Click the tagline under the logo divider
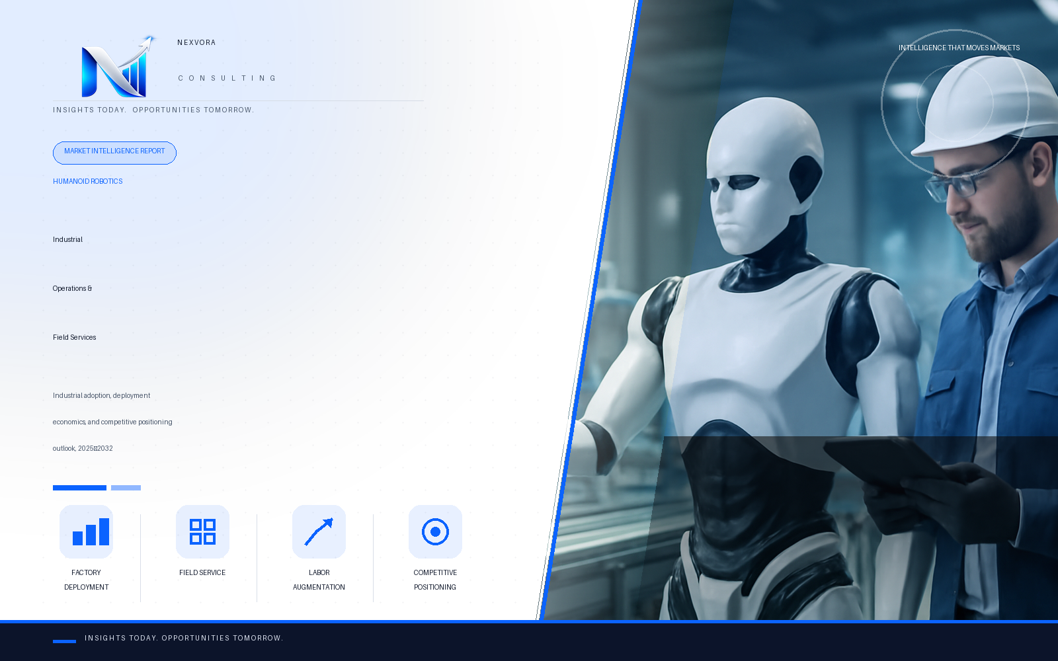This screenshot has height=661, width=1058. (153, 110)
